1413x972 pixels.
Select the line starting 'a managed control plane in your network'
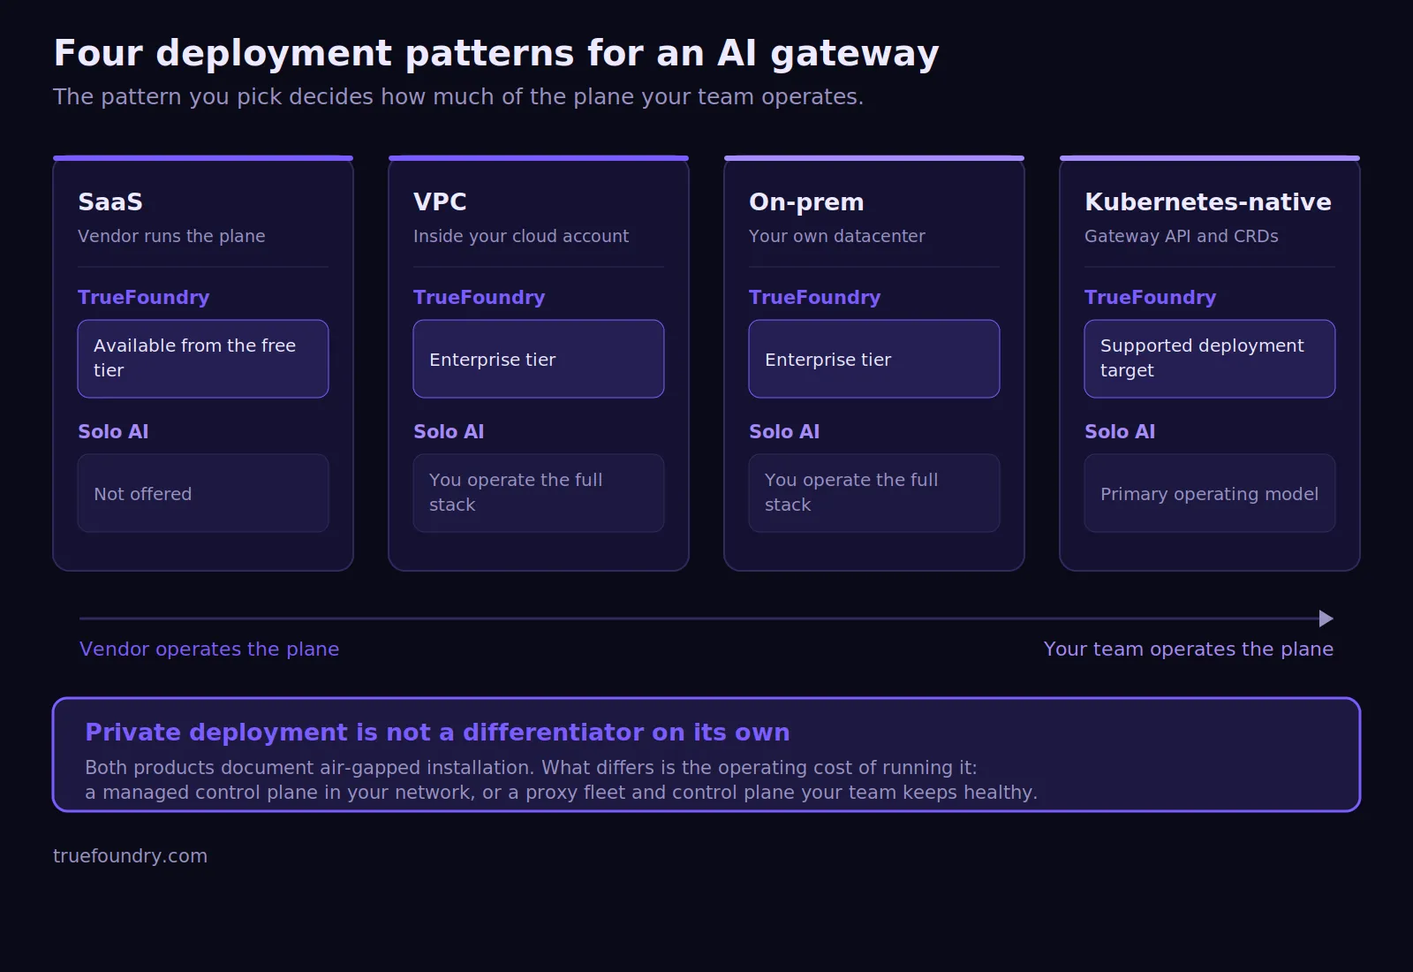point(561,792)
